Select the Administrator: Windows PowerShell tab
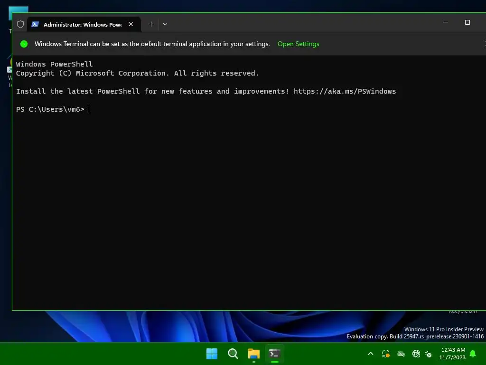 click(x=84, y=24)
